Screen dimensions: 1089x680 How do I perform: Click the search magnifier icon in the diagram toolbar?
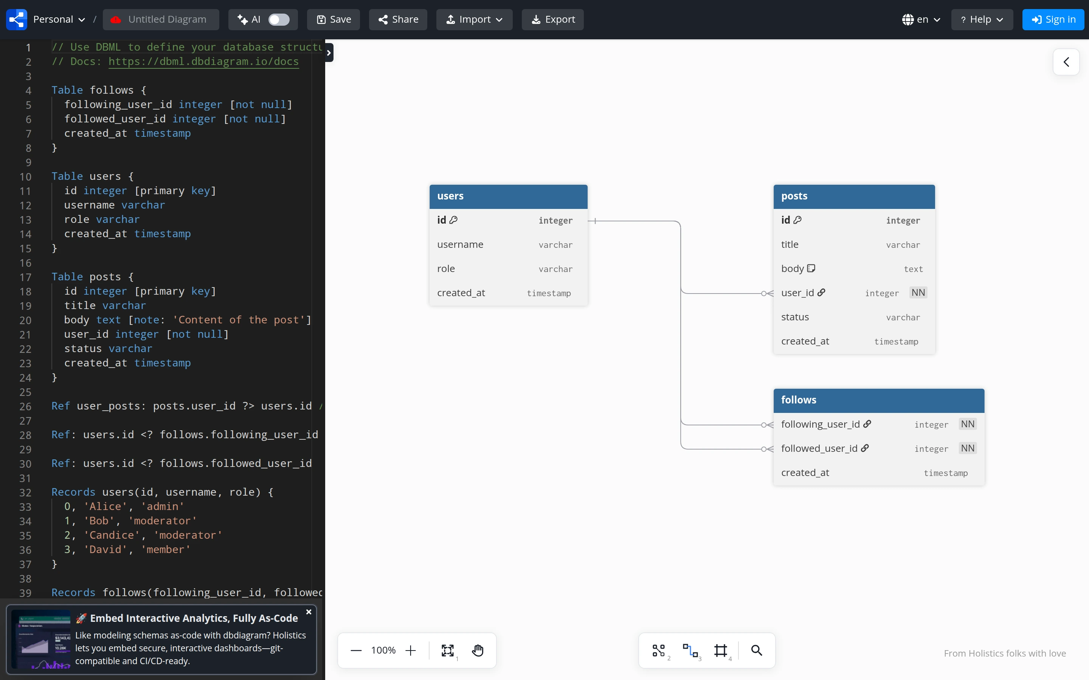click(757, 650)
